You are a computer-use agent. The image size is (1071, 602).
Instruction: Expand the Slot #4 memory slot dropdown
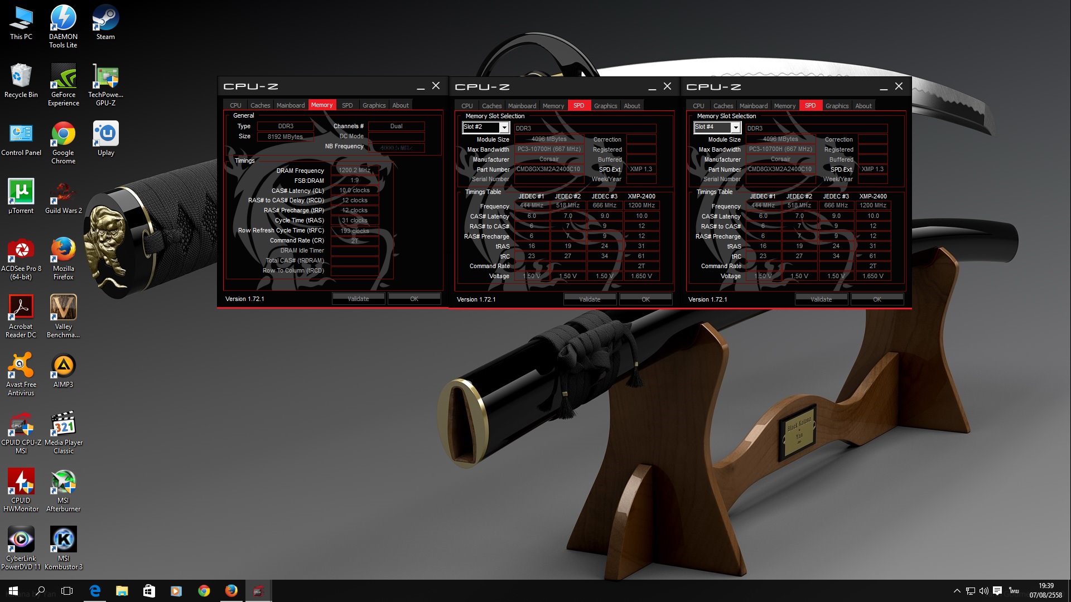[x=735, y=128]
